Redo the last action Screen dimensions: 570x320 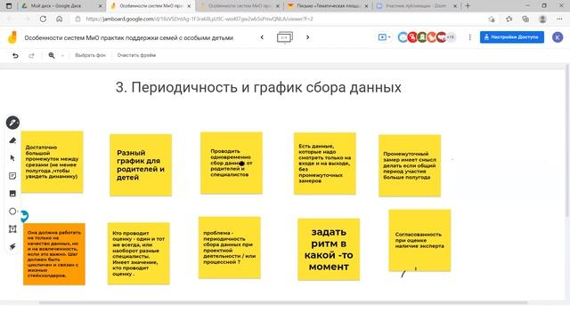[x=32, y=55]
